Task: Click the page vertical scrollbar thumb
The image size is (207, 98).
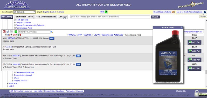Action: click(x=206, y=72)
